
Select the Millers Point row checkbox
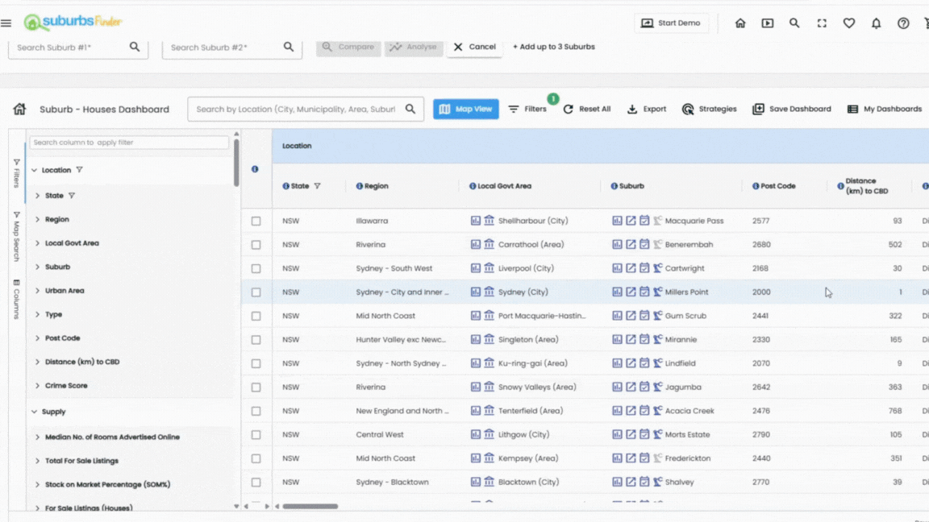[x=256, y=292]
